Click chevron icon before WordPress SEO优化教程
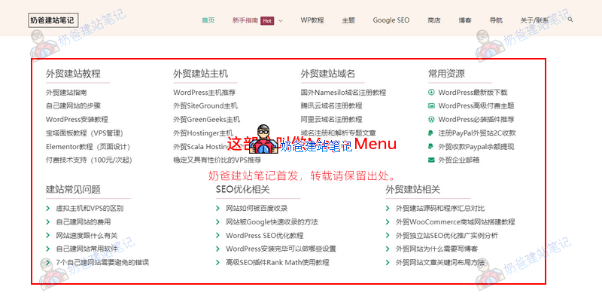The width and height of the screenshot is (602, 296). (x=218, y=235)
